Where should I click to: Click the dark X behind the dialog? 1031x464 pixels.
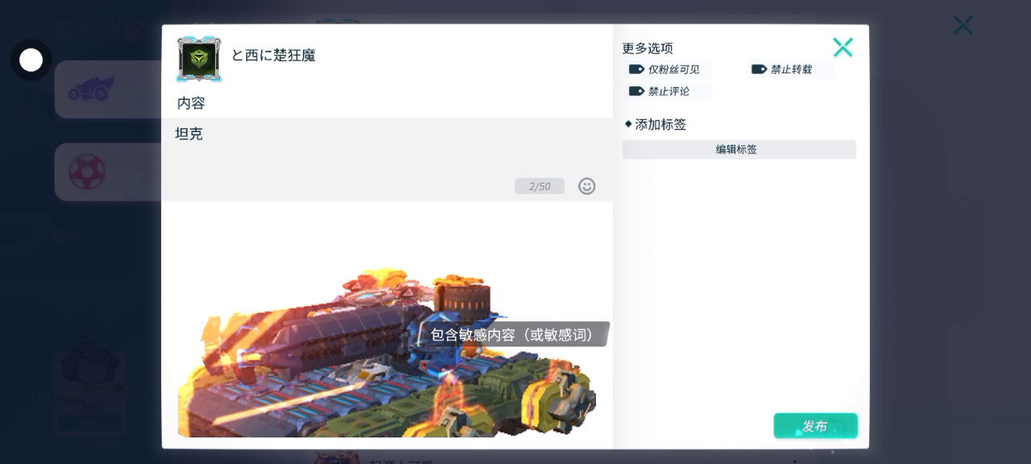963,25
